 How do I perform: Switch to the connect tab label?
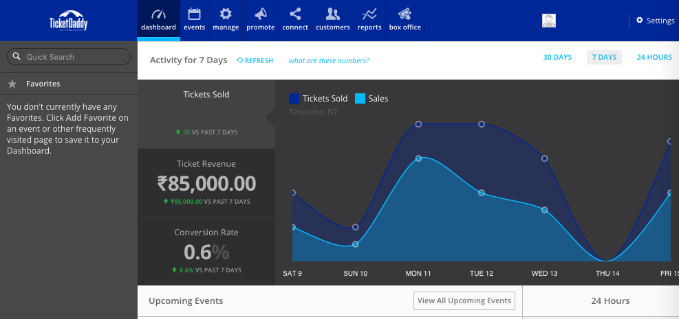[295, 27]
